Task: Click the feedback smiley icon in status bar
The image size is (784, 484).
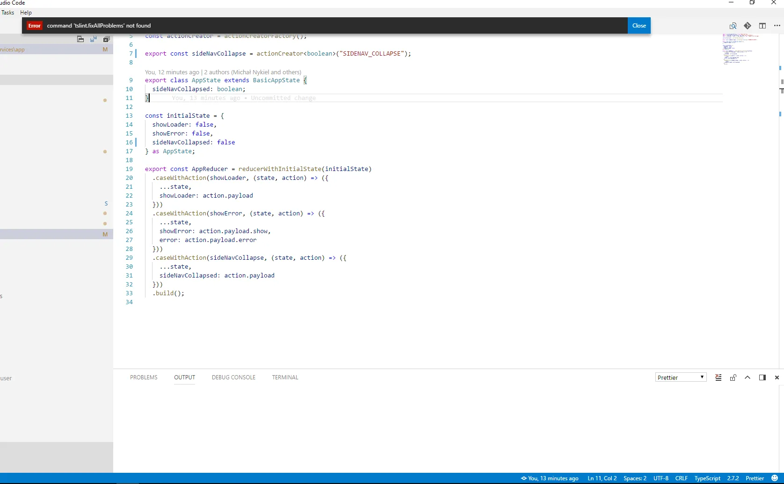Action: 775,478
